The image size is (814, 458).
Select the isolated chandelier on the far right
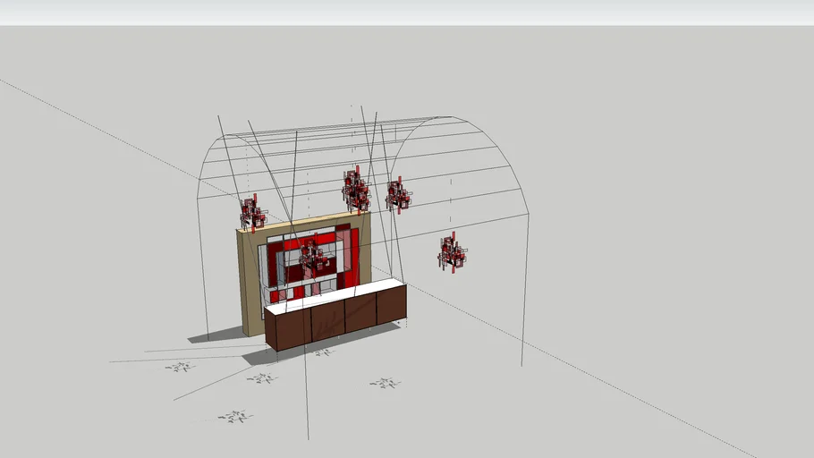[x=452, y=252]
